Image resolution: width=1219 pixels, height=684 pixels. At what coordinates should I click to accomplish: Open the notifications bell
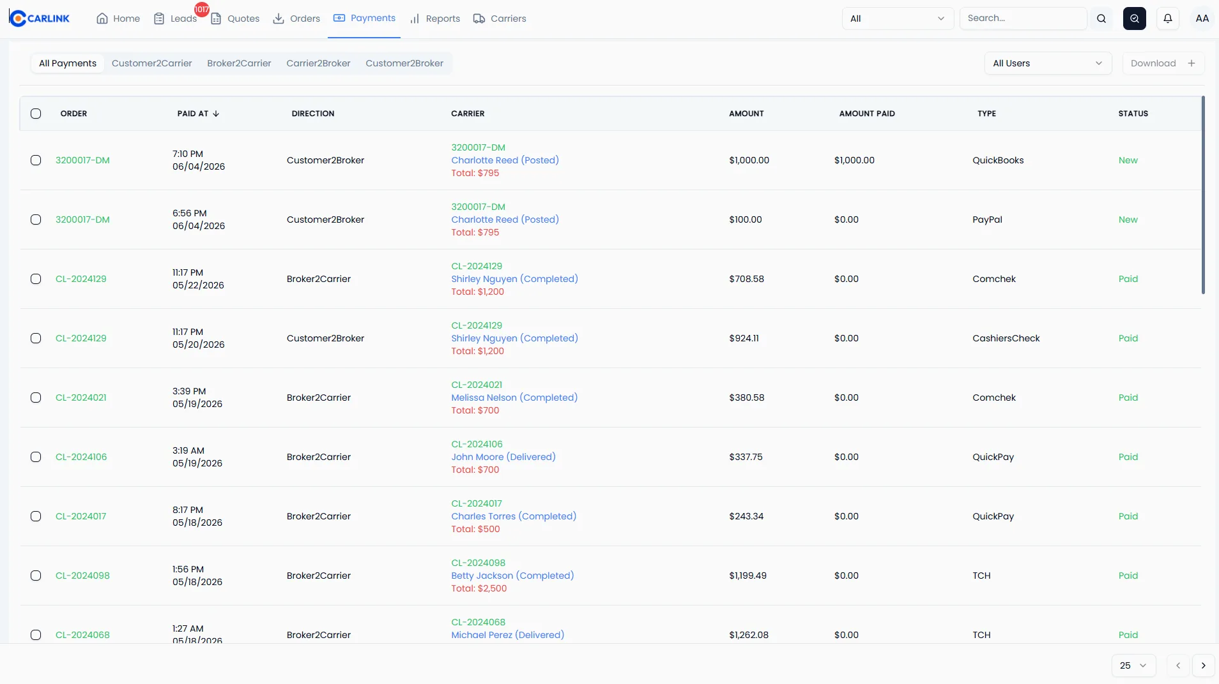click(1168, 19)
